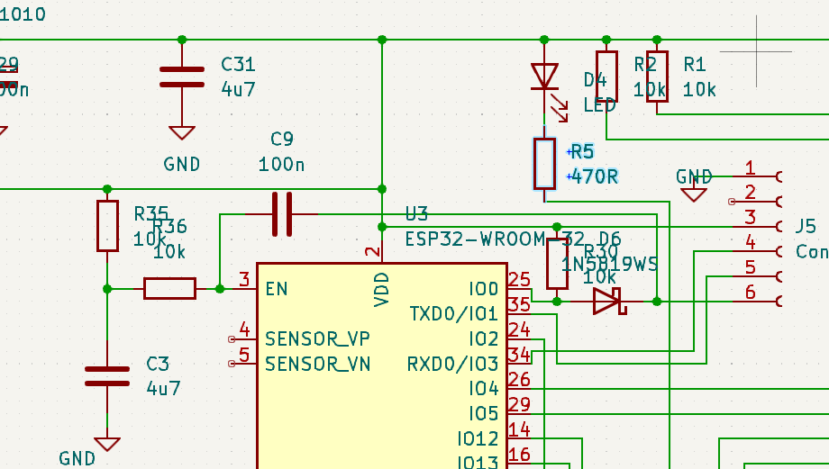Click the D4 reference label
829x469 pixels.
595,80
